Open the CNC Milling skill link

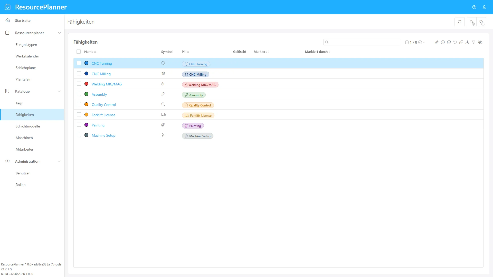pyautogui.click(x=101, y=74)
